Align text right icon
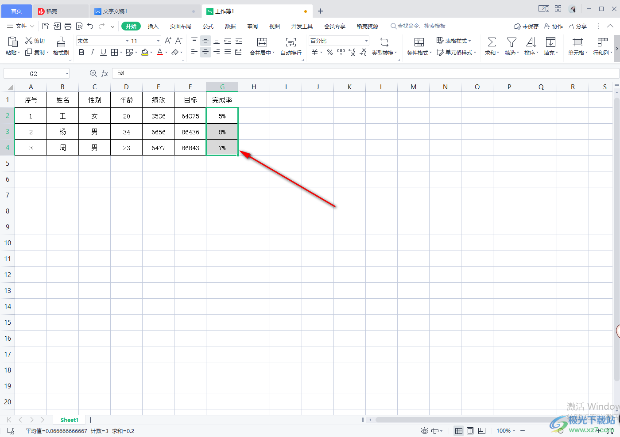The image size is (620, 437). click(217, 53)
